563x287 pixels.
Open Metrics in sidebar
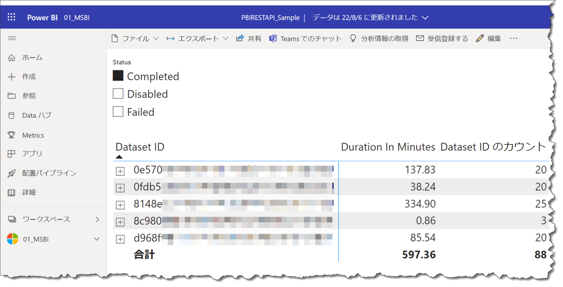33,135
